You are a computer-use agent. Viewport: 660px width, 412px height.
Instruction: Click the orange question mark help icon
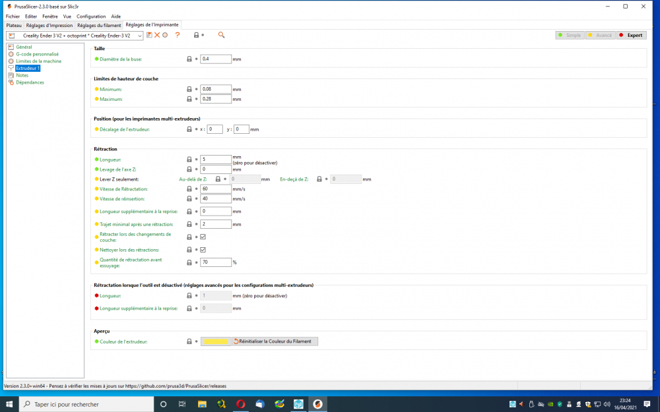(x=178, y=36)
